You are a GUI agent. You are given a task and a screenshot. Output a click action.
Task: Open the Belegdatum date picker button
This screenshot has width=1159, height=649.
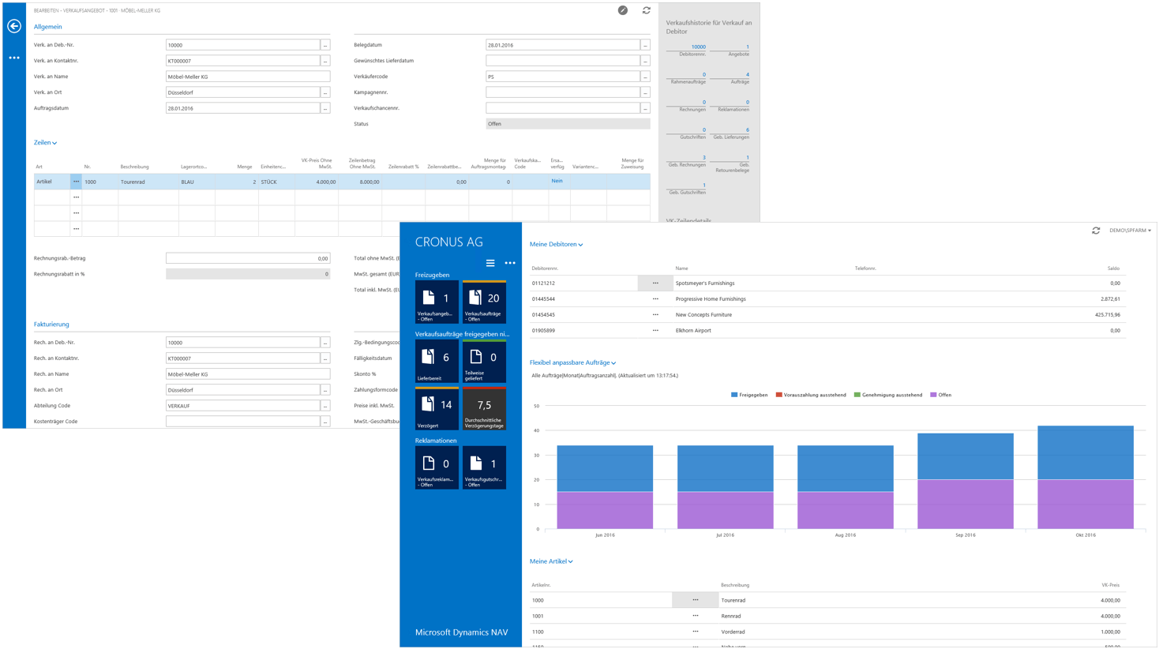pos(645,45)
